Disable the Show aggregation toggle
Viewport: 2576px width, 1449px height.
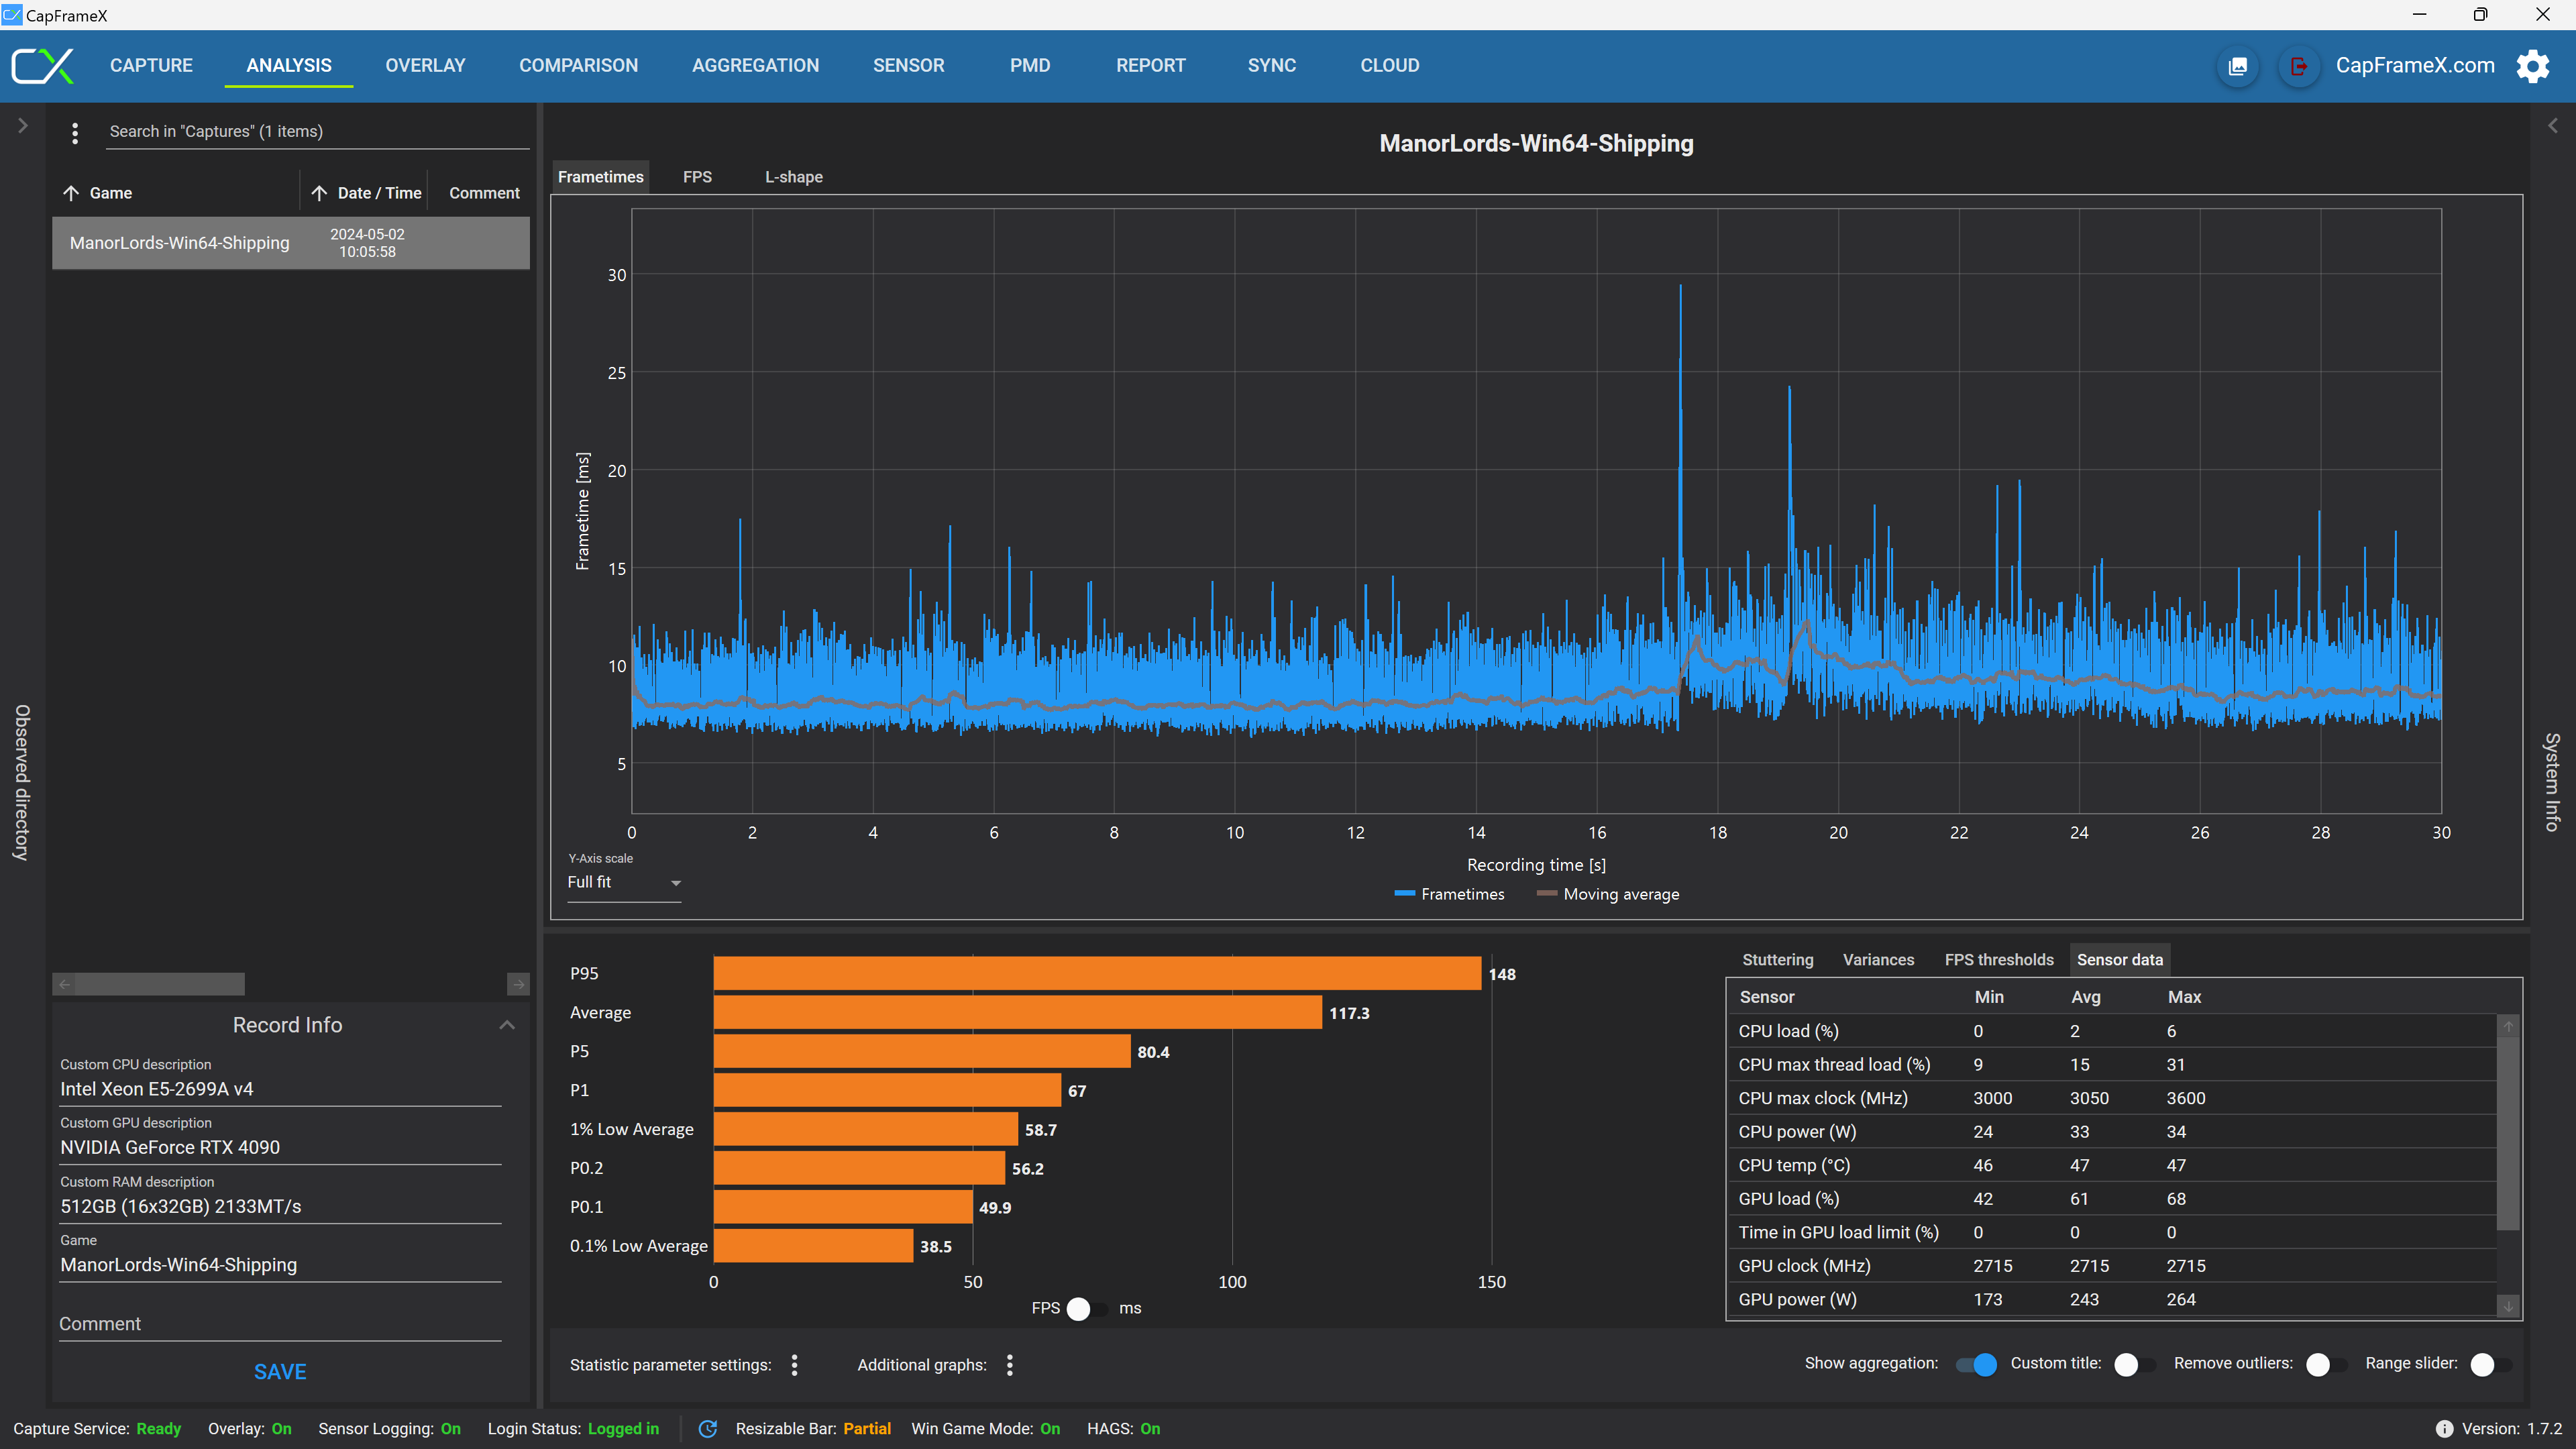(1977, 1364)
